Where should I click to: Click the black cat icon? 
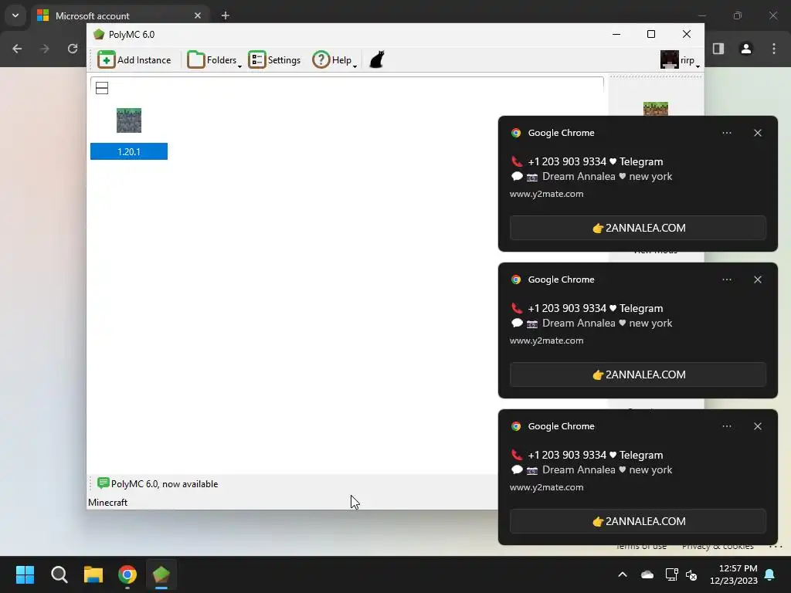coord(377,59)
